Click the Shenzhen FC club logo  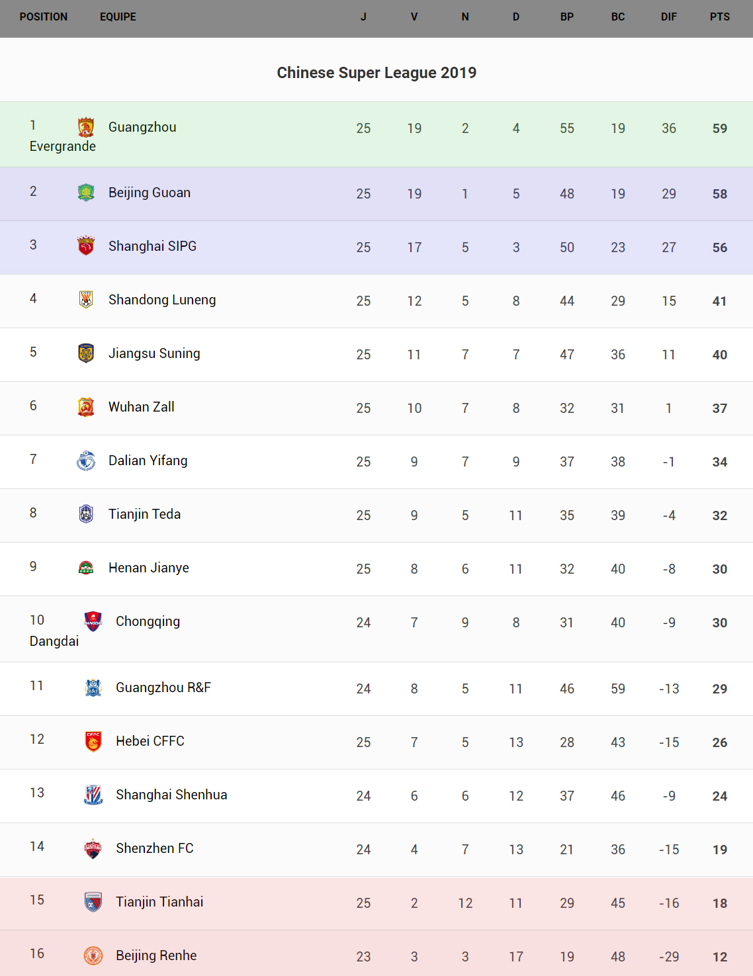coord(93,848)
